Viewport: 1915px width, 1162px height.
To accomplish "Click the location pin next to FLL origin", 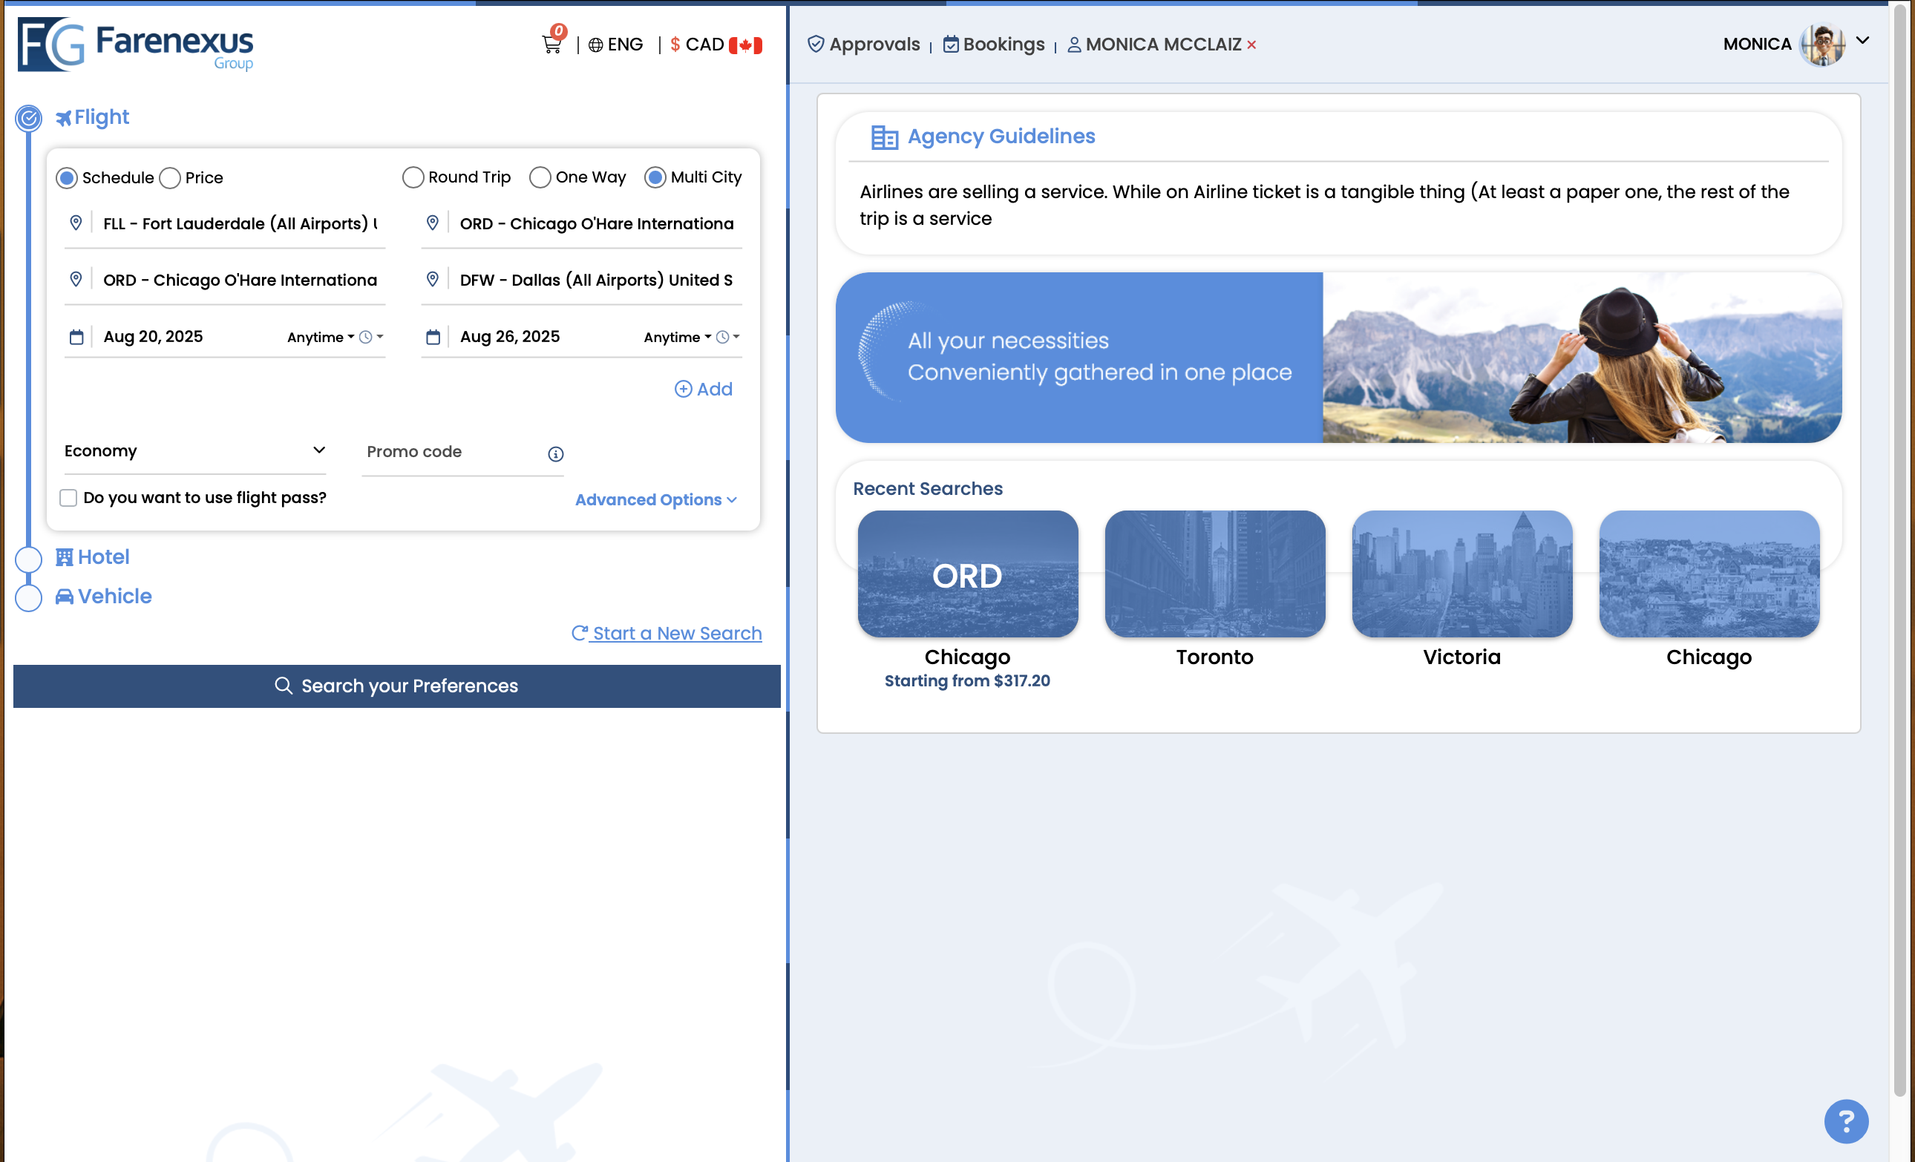I will [x=76, y=223].
